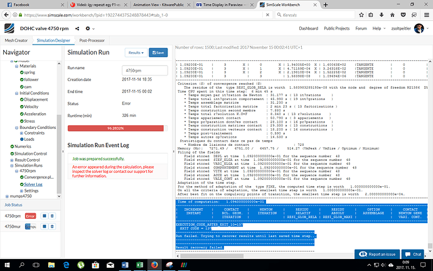This screenshot has height=271, width=433.
Task: Click the SimScale logo icon
Action: pyautogui.click(x=9, y=28)
